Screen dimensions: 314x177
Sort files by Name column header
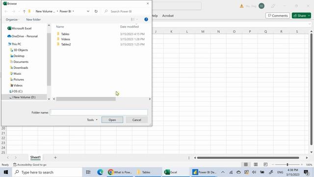click(x=60, y=27)
